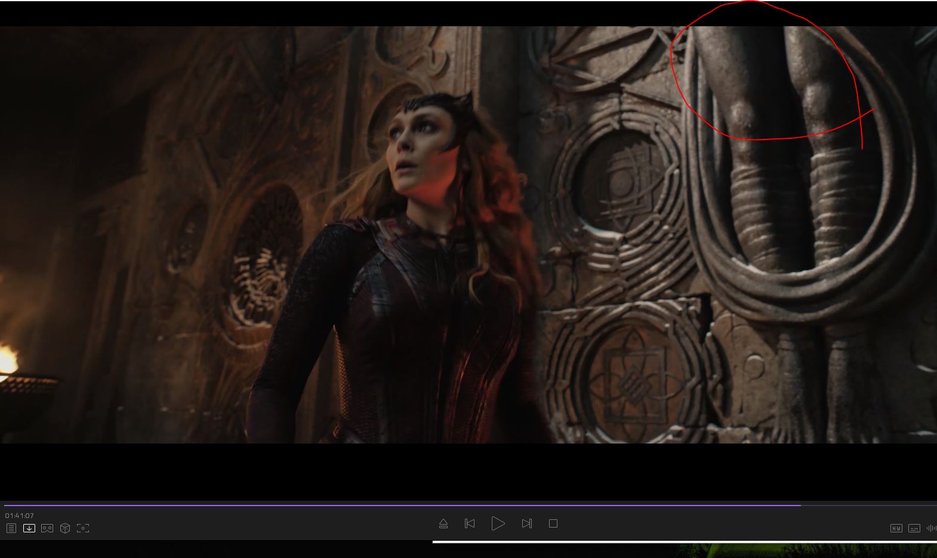Click the 01:41:07 elapsed time display

point(20,516)
